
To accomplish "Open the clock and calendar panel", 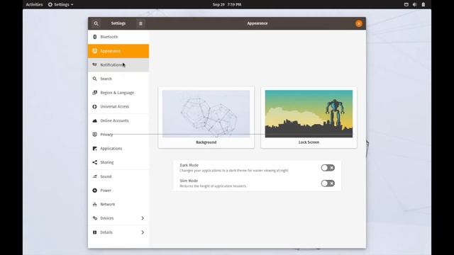I will coord(227,4).
